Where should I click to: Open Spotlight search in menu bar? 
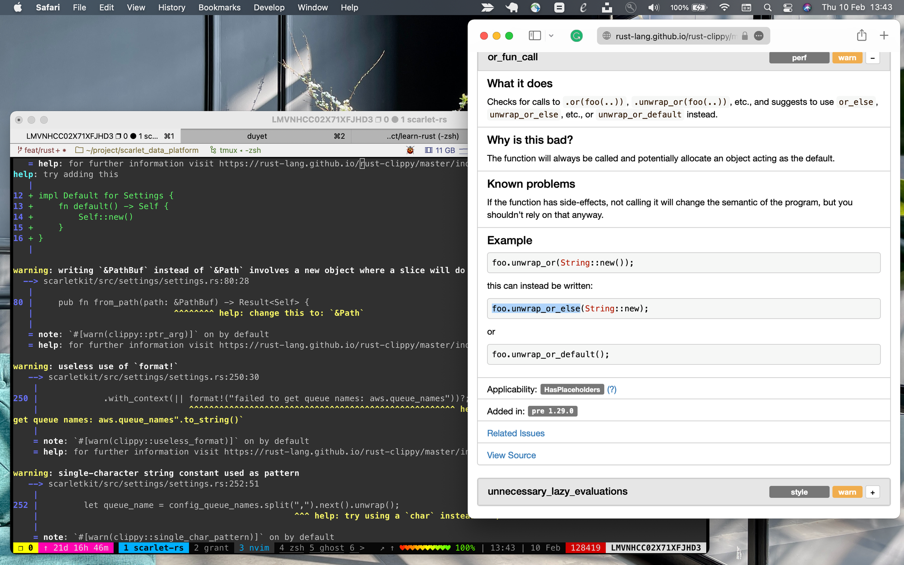tap(767, 7)
